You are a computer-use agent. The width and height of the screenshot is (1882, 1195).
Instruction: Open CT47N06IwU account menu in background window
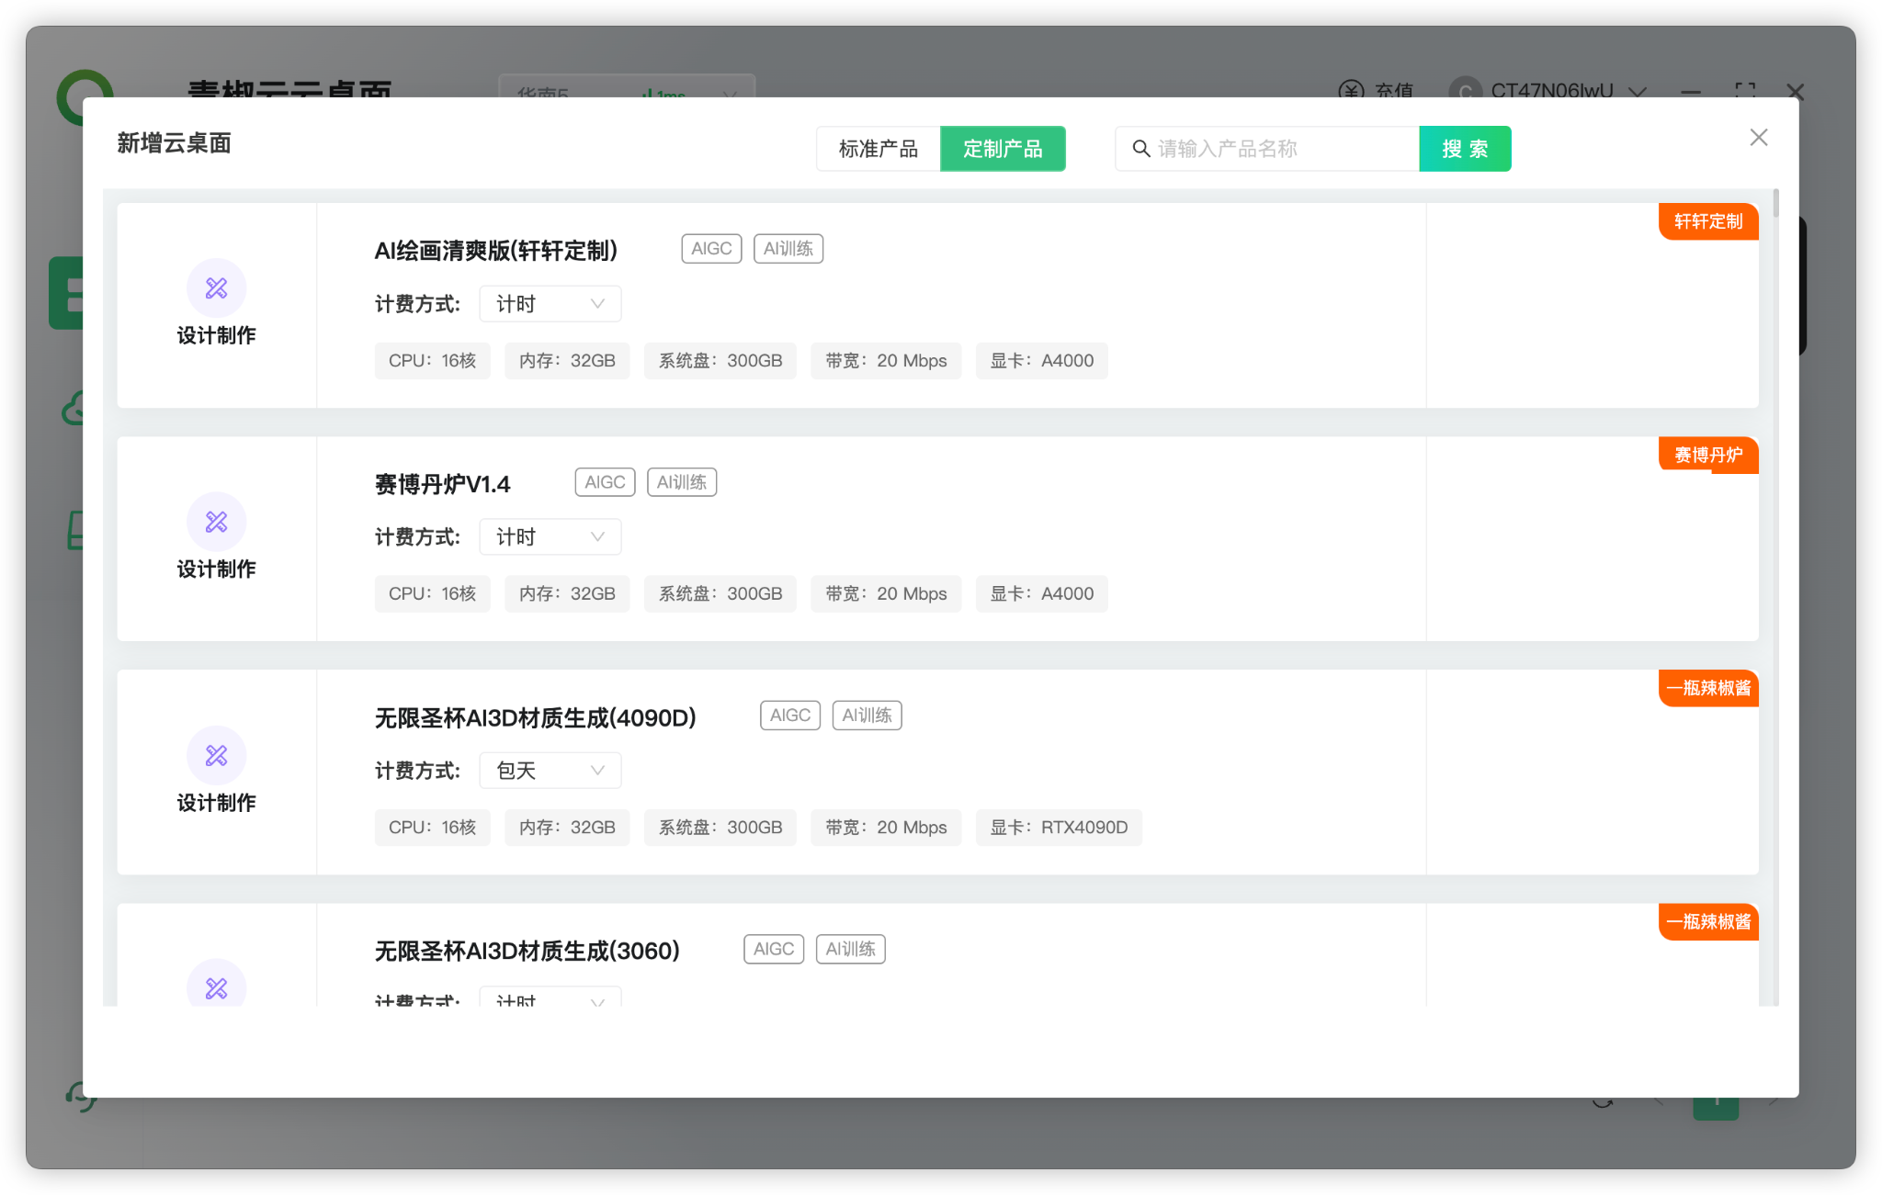1568,91
